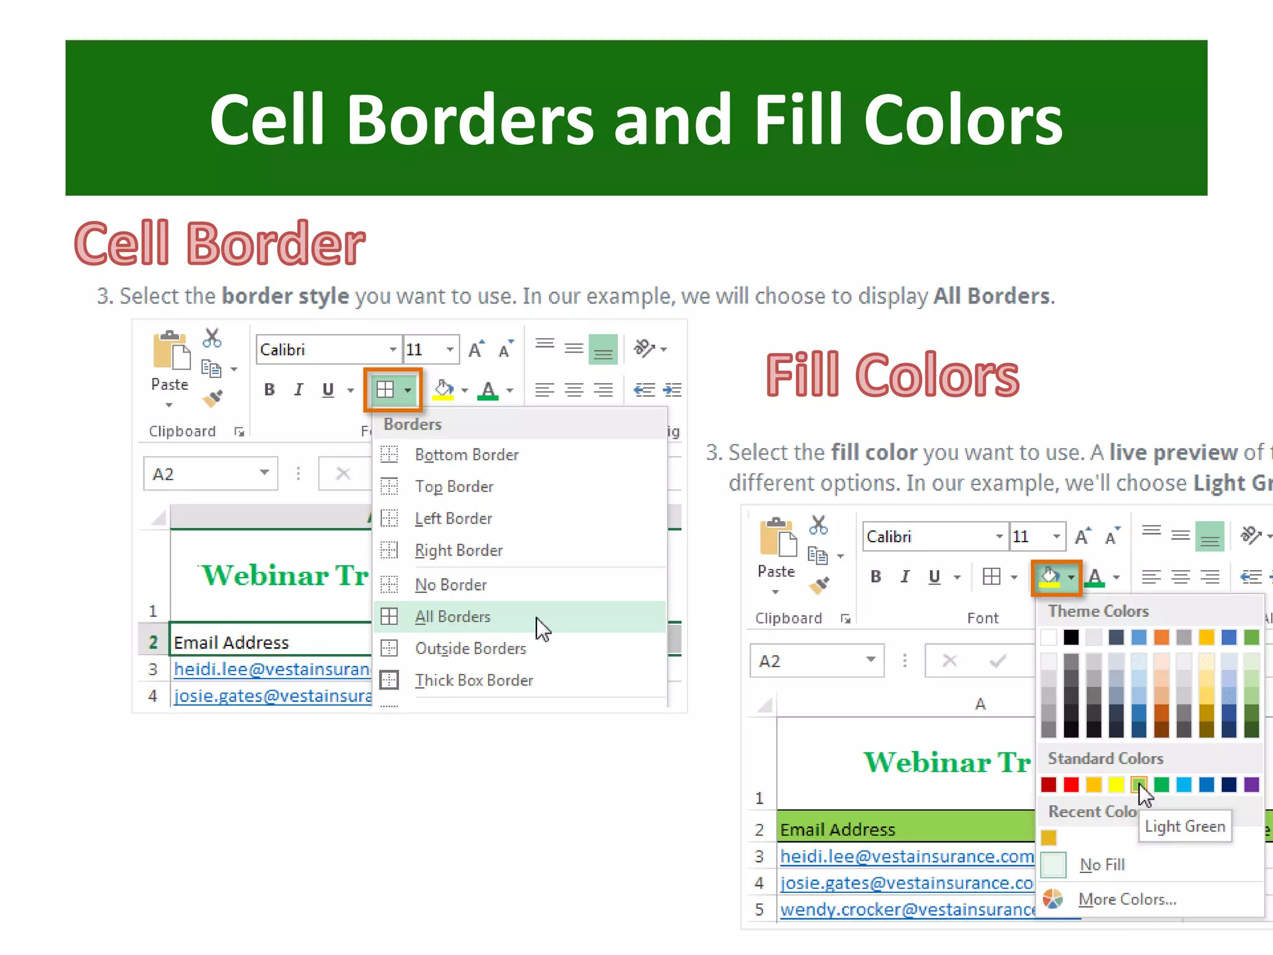Screen dimensions: 1273x955
Task: Open font size 11 dropdown in right ribbon
Action: tap(1057, 537)
